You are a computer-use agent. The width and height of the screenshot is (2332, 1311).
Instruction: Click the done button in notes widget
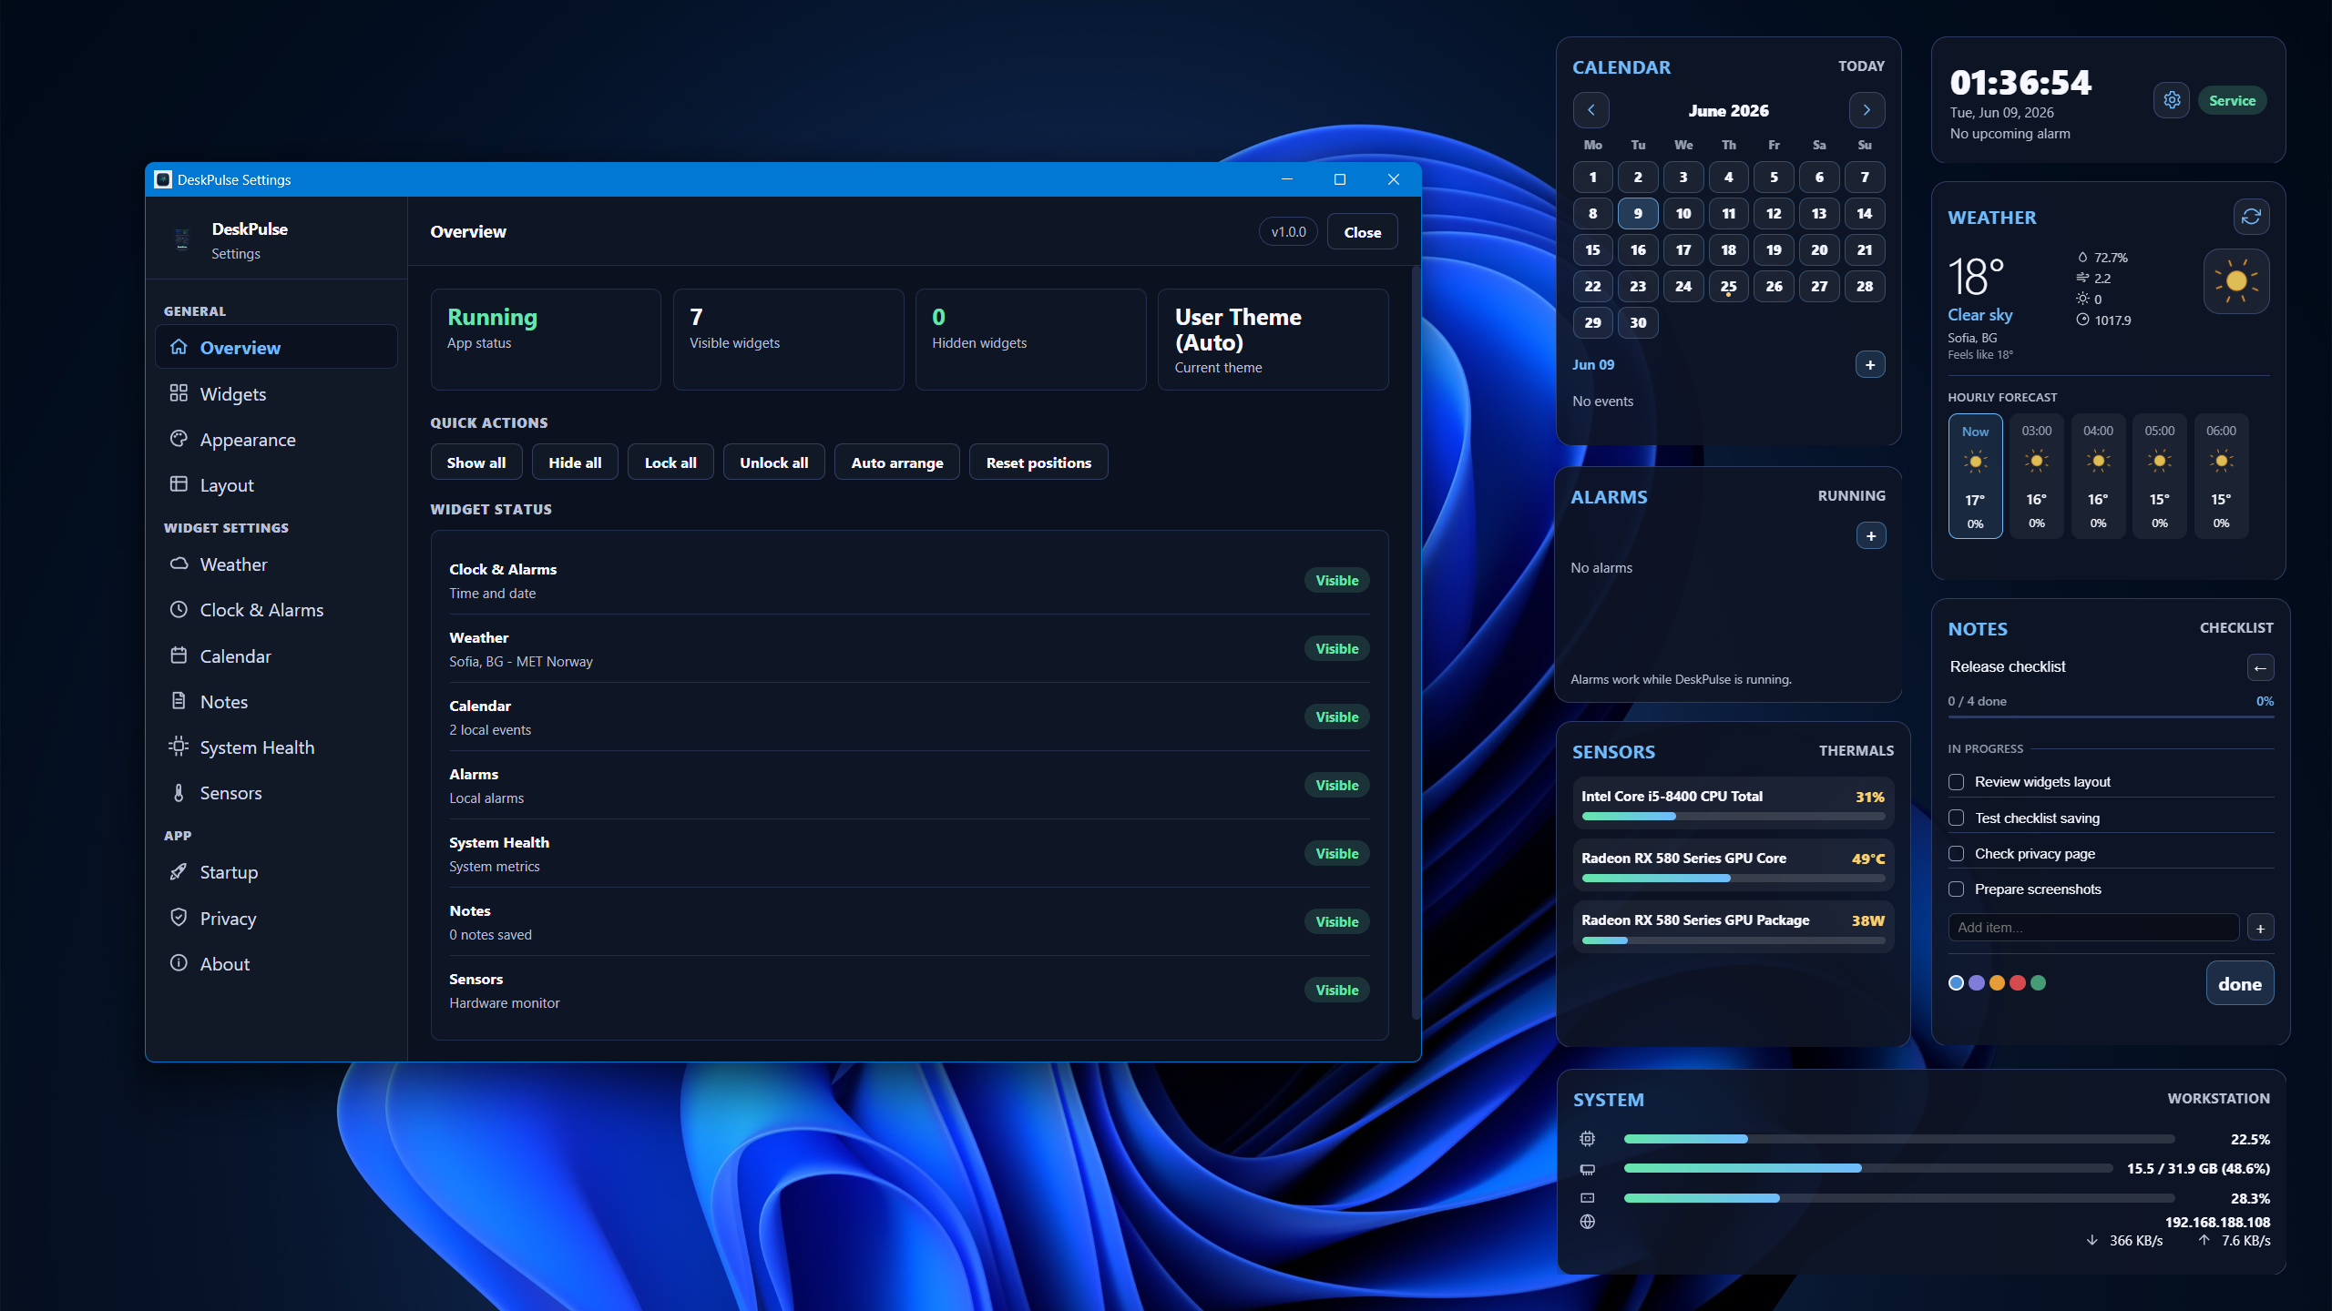[x=2240, y=983]
